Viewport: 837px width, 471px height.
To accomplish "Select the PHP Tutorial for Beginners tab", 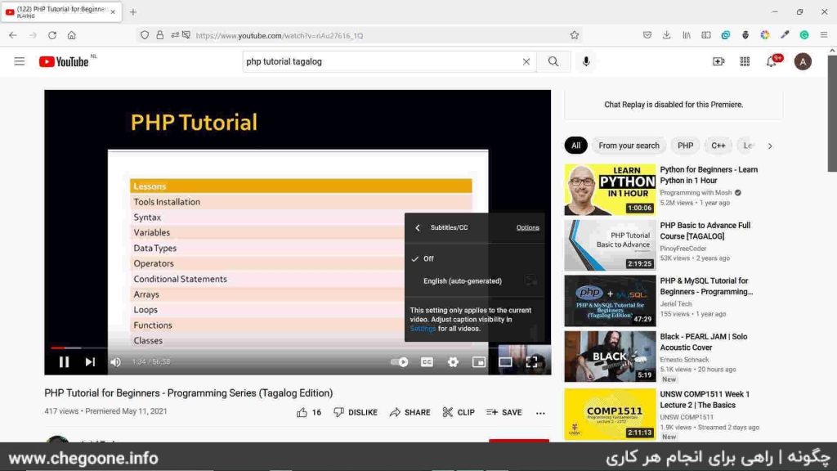I will point(60,11).
